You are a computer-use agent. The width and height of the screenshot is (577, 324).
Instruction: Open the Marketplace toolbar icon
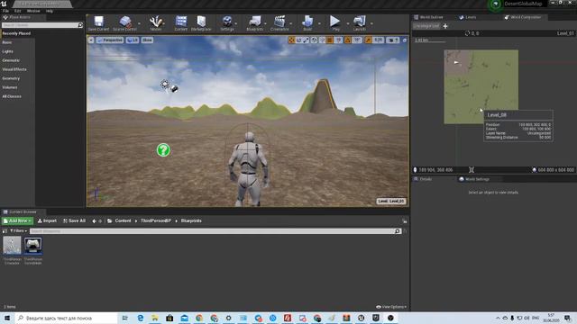(x=201, y=23)
